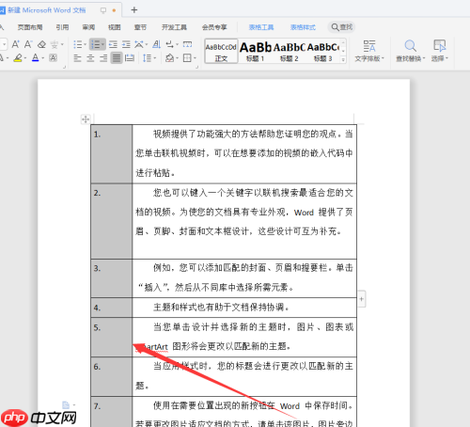The width and height of the screenshot is (470, 427).
Task: Click table cell numbered 1.
Action: point(112,154)
